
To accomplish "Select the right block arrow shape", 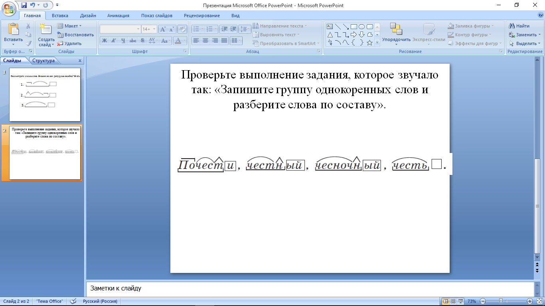I will point(354,35).
